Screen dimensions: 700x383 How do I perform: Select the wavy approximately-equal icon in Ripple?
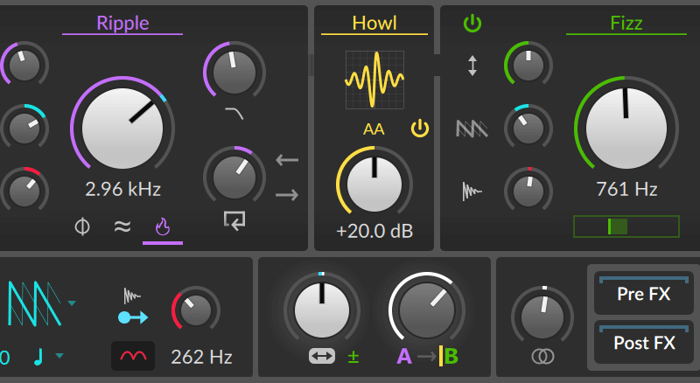pos(122,227)
